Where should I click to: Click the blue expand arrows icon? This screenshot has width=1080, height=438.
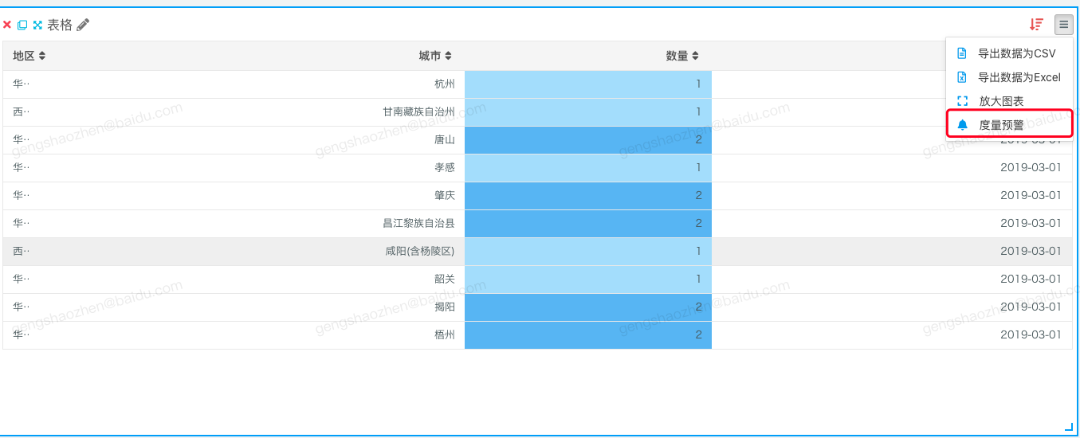pyautogui.click(x=37, y=25)
